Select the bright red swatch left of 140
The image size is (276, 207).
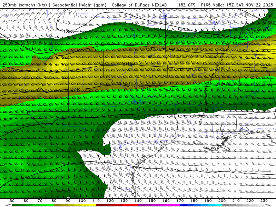click(135, 205)
